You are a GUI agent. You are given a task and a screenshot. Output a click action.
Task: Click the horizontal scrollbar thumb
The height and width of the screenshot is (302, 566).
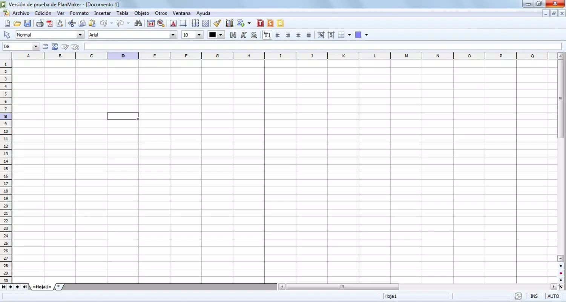pyautogui.click(x=342, y=287)
